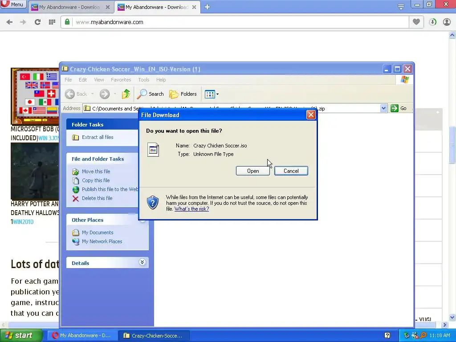Click the page scroll-up arrow
Viewport: 456px width, 342px height.
[452, 35]
